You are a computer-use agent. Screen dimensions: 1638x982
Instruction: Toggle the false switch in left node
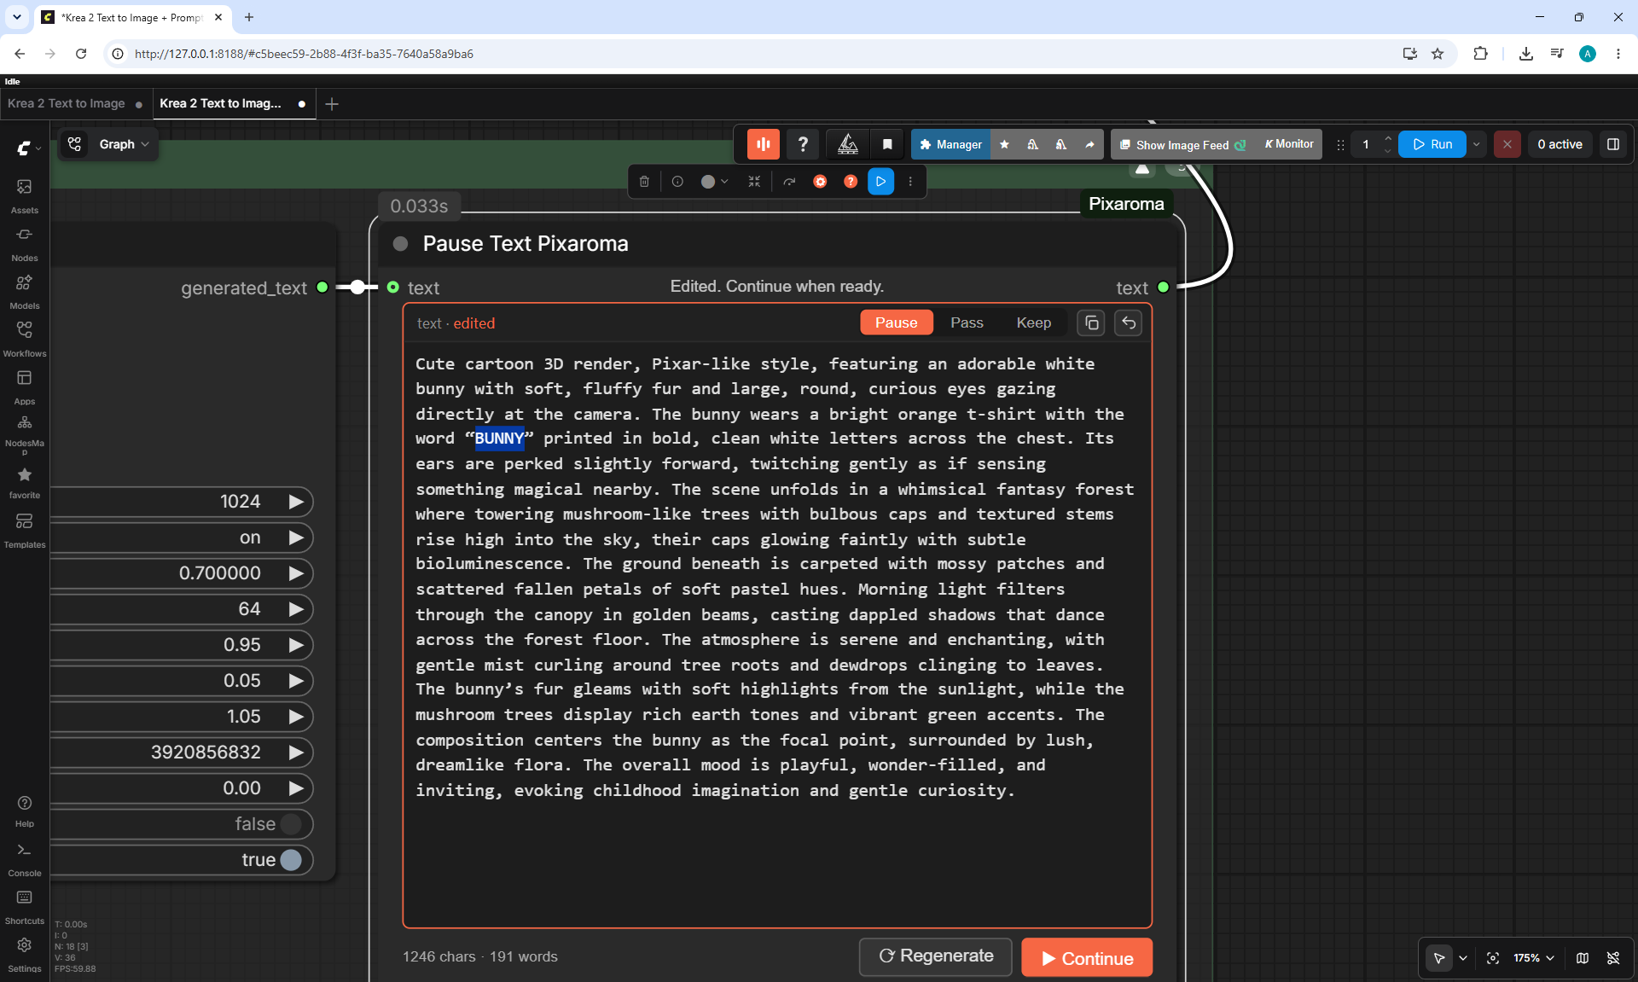pyautogui.click(x=291, y=824)
